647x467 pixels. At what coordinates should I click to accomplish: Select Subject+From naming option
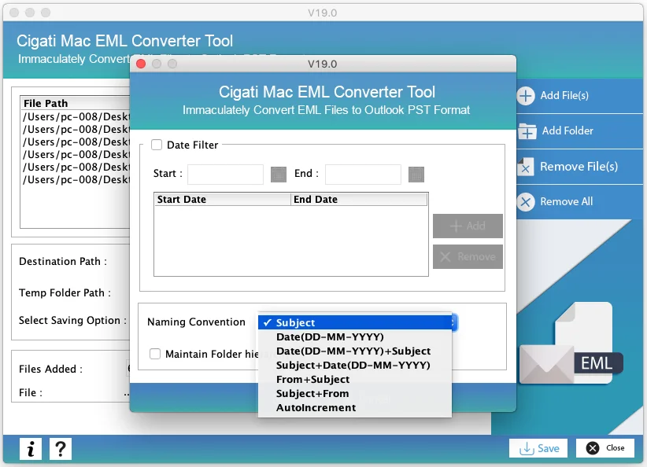[355, 394]
